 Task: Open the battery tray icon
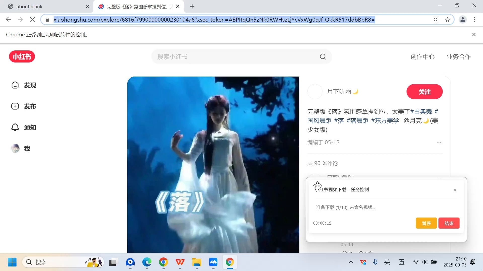point(434,262)
